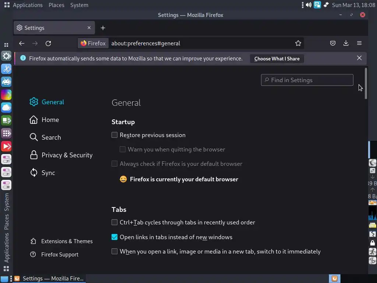Click the crescent moon icon in right panel
Screen dimensions: 377x283
373,163
